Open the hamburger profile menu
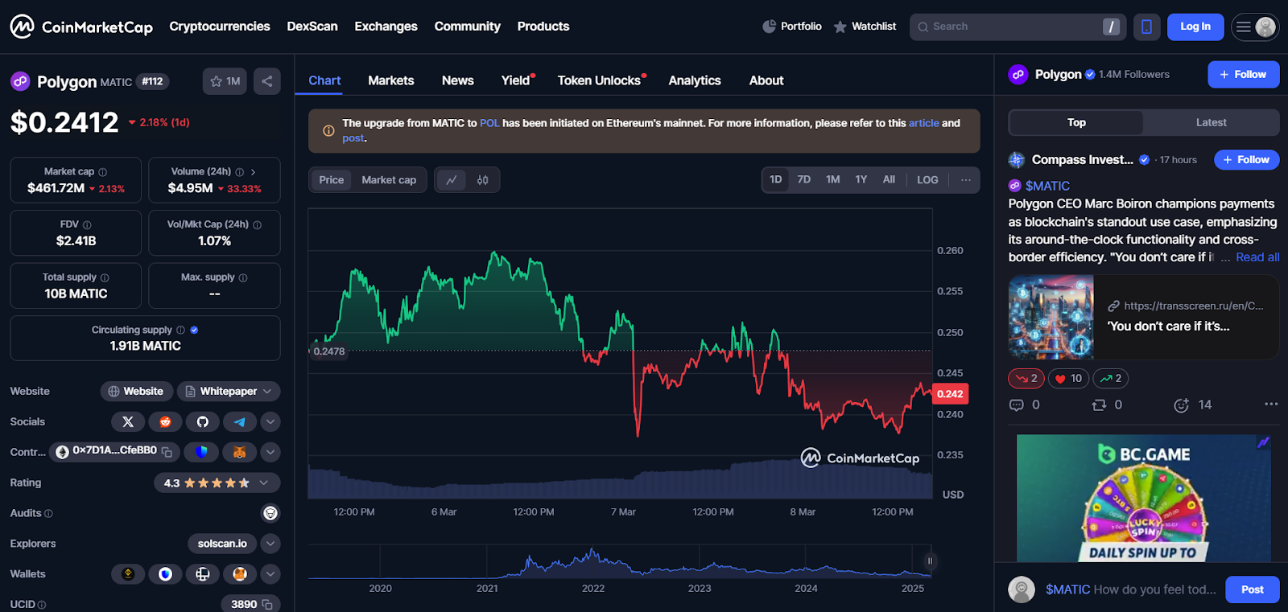The width and height of the screenshot is (1288, 612). (1255, 27)
